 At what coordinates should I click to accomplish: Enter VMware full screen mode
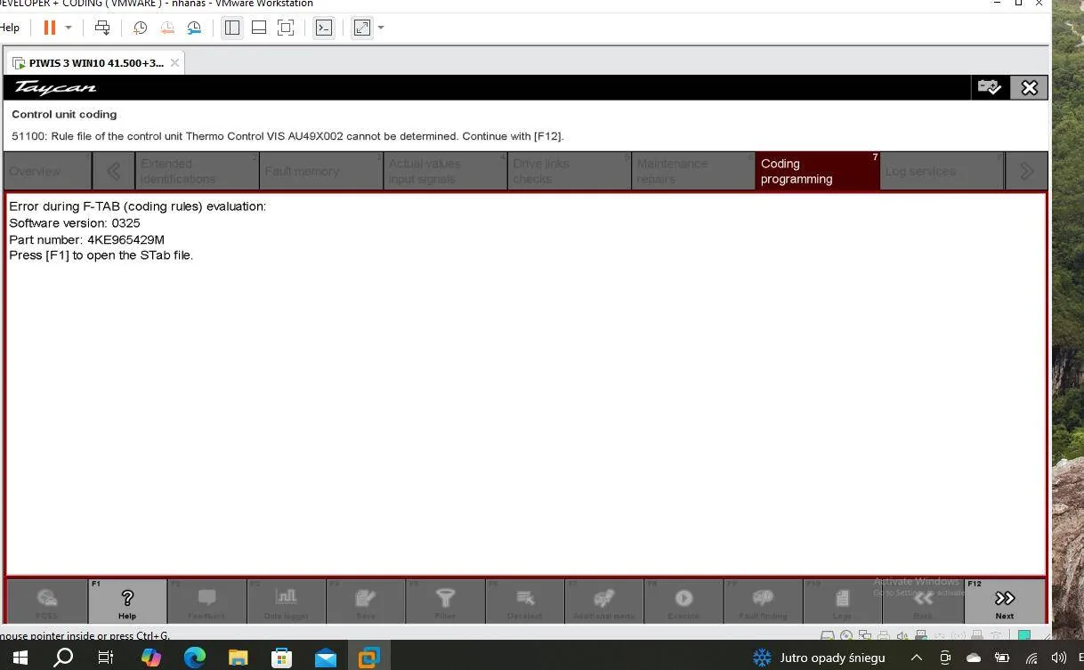[286, 28]
